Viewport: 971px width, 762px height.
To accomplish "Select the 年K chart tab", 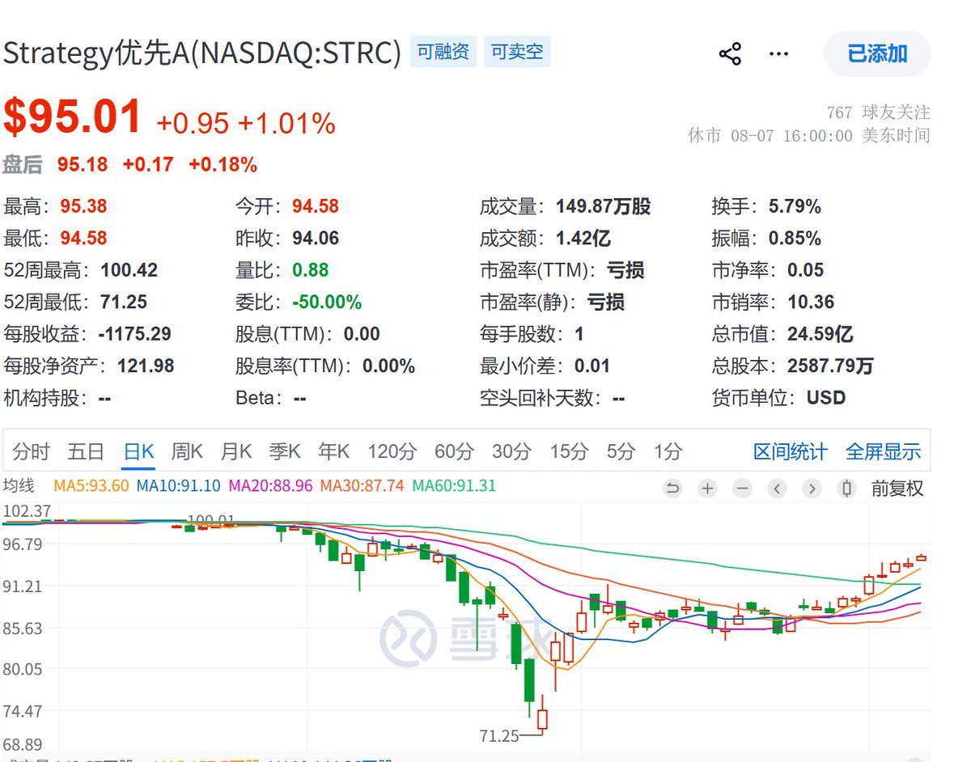I will (334, 451).
